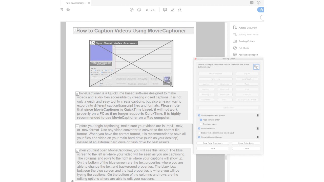Select the heading region 'How to Caption Videos'
This screenshot has height=182, width=324.
click(x=134, y=31)
